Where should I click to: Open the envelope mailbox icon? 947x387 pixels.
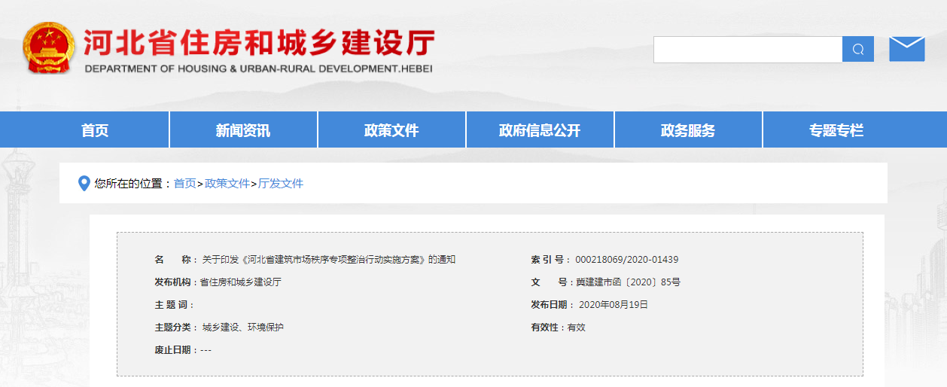coord(906,49)
